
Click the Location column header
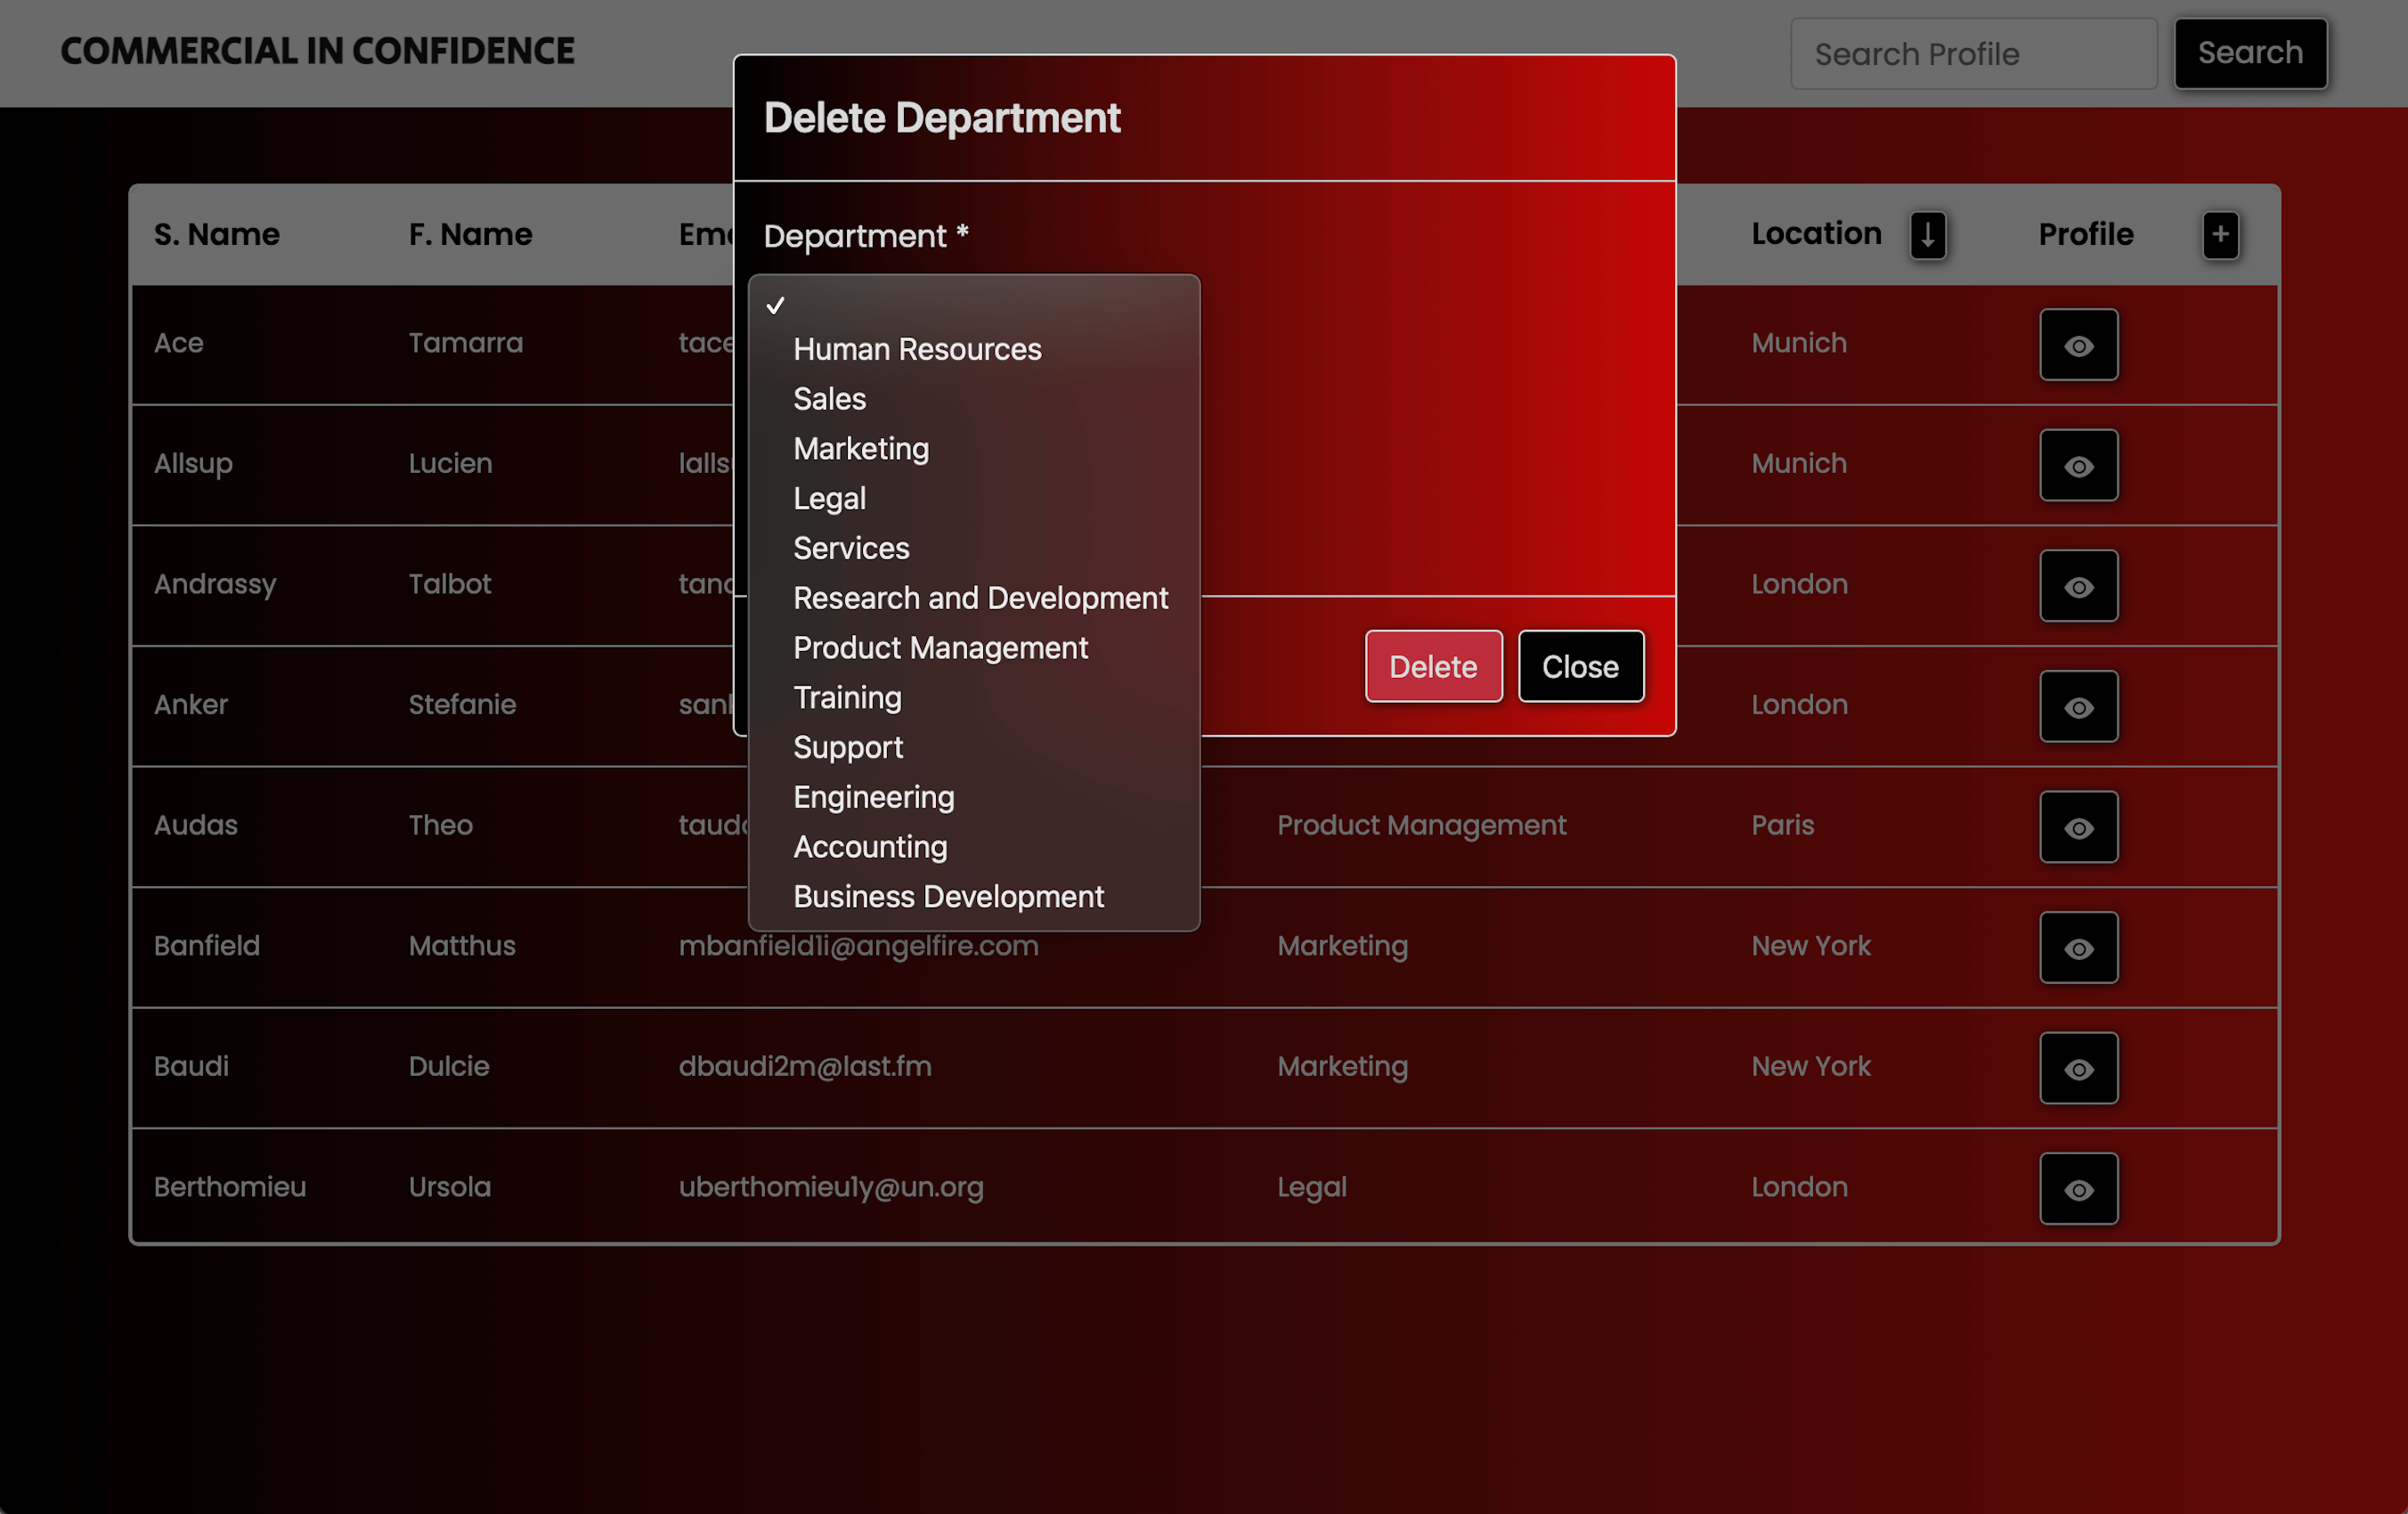1816,234
